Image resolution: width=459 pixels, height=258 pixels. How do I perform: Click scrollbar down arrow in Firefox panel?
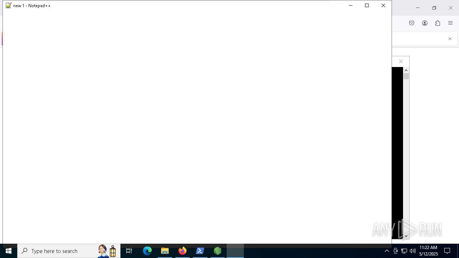(x=406, y=236)
